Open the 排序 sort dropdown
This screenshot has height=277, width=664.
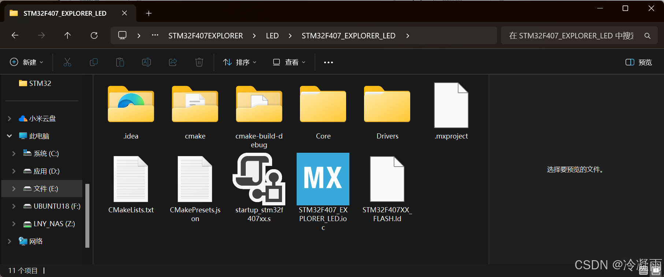(x=240, y=62)
